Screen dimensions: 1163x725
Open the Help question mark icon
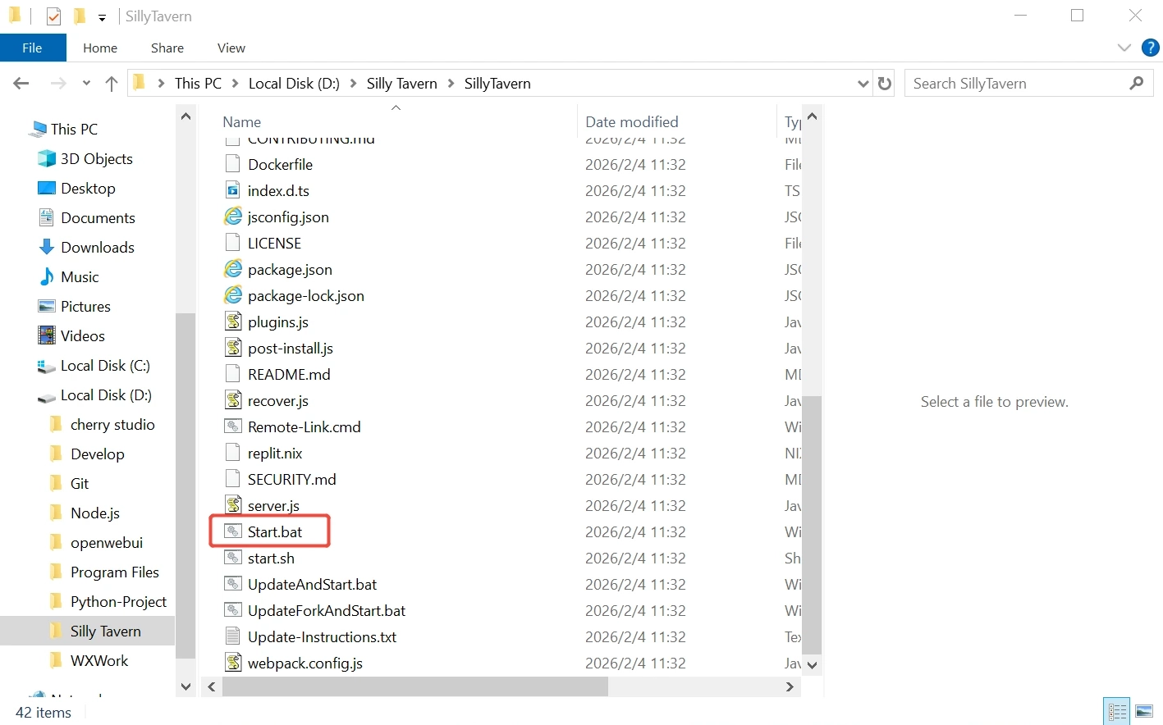(x=1151, y=48)
